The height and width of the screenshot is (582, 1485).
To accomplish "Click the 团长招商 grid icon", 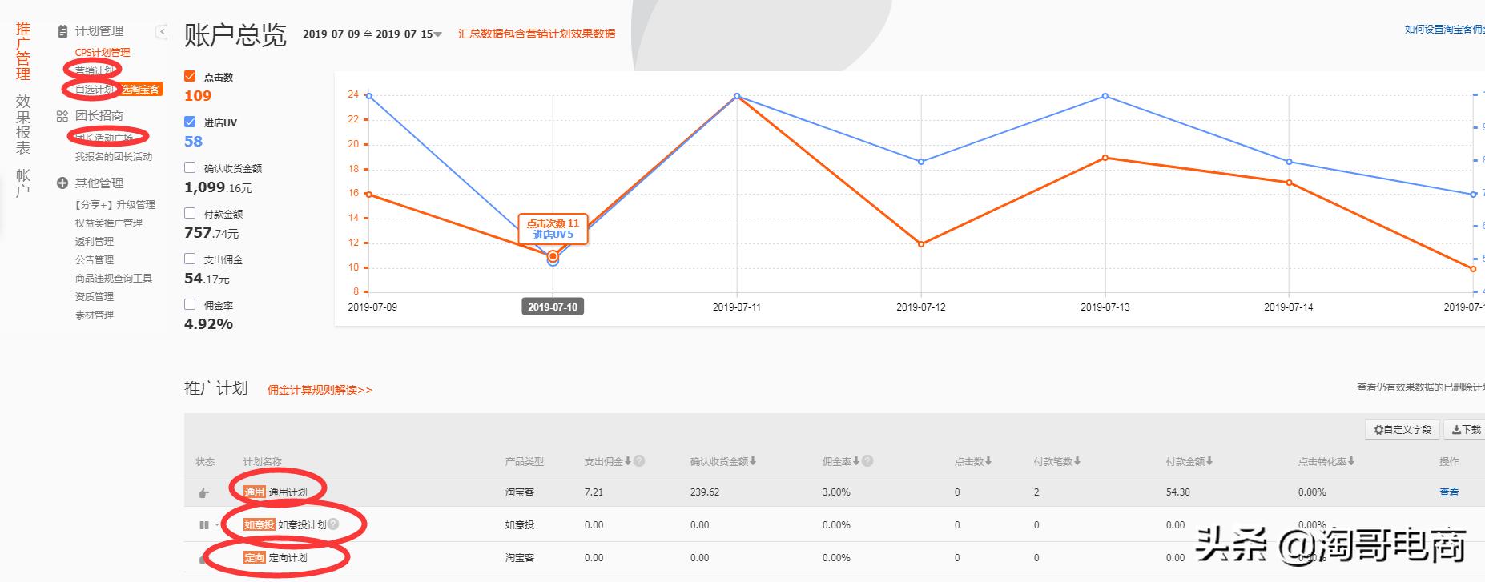I will click(62, 116).
